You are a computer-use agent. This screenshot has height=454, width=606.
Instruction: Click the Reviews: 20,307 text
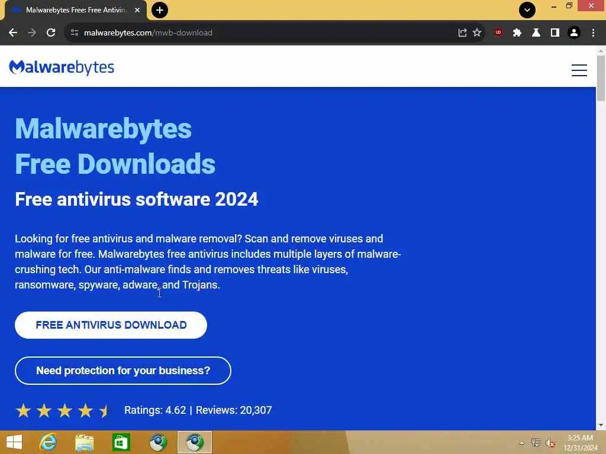click(x=234, y=410)
